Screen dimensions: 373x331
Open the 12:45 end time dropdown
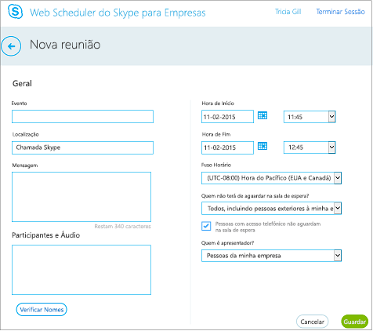tap(310, 147)
